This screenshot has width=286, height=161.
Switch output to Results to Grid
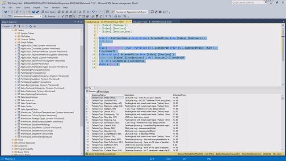pyautogui.click(x=97, y=16)
